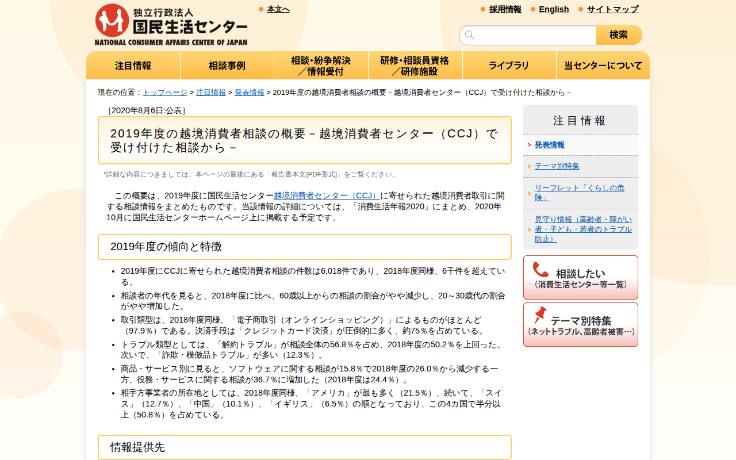Click the search magnifying glass icon
The height and width of the screenshot is (460, 736).
point(470,34)
